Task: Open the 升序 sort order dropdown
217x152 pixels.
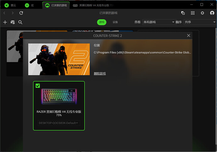Action: coord(199,22)
